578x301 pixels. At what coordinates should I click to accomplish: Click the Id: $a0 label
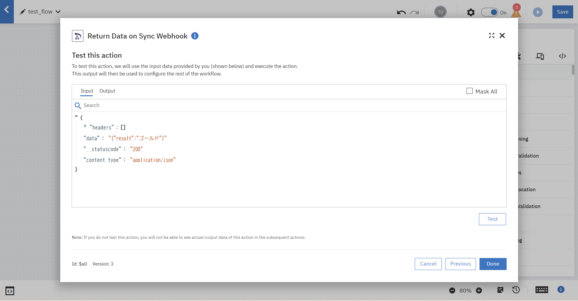80,264
